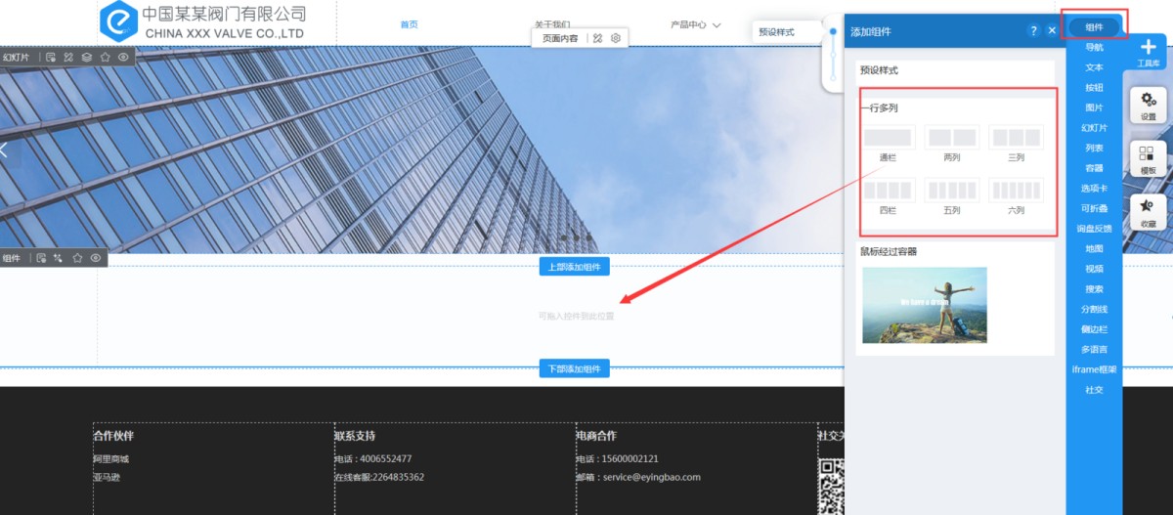Click the 页面内容 toolbar design icon
1173x515 pixels.
597,38
